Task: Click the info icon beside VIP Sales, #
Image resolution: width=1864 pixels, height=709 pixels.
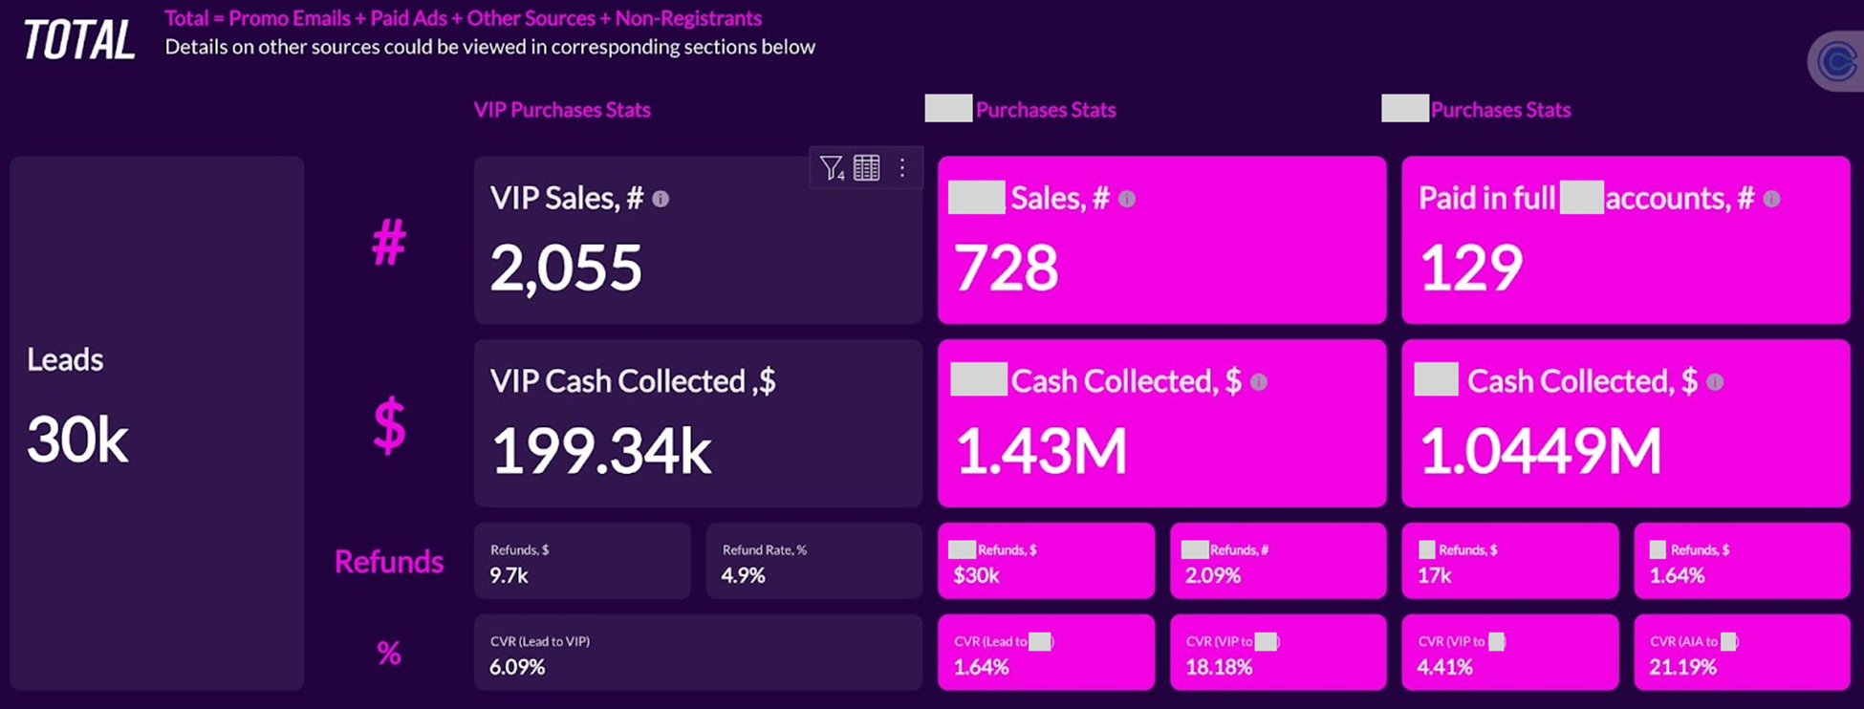Action: click(661, 199)
